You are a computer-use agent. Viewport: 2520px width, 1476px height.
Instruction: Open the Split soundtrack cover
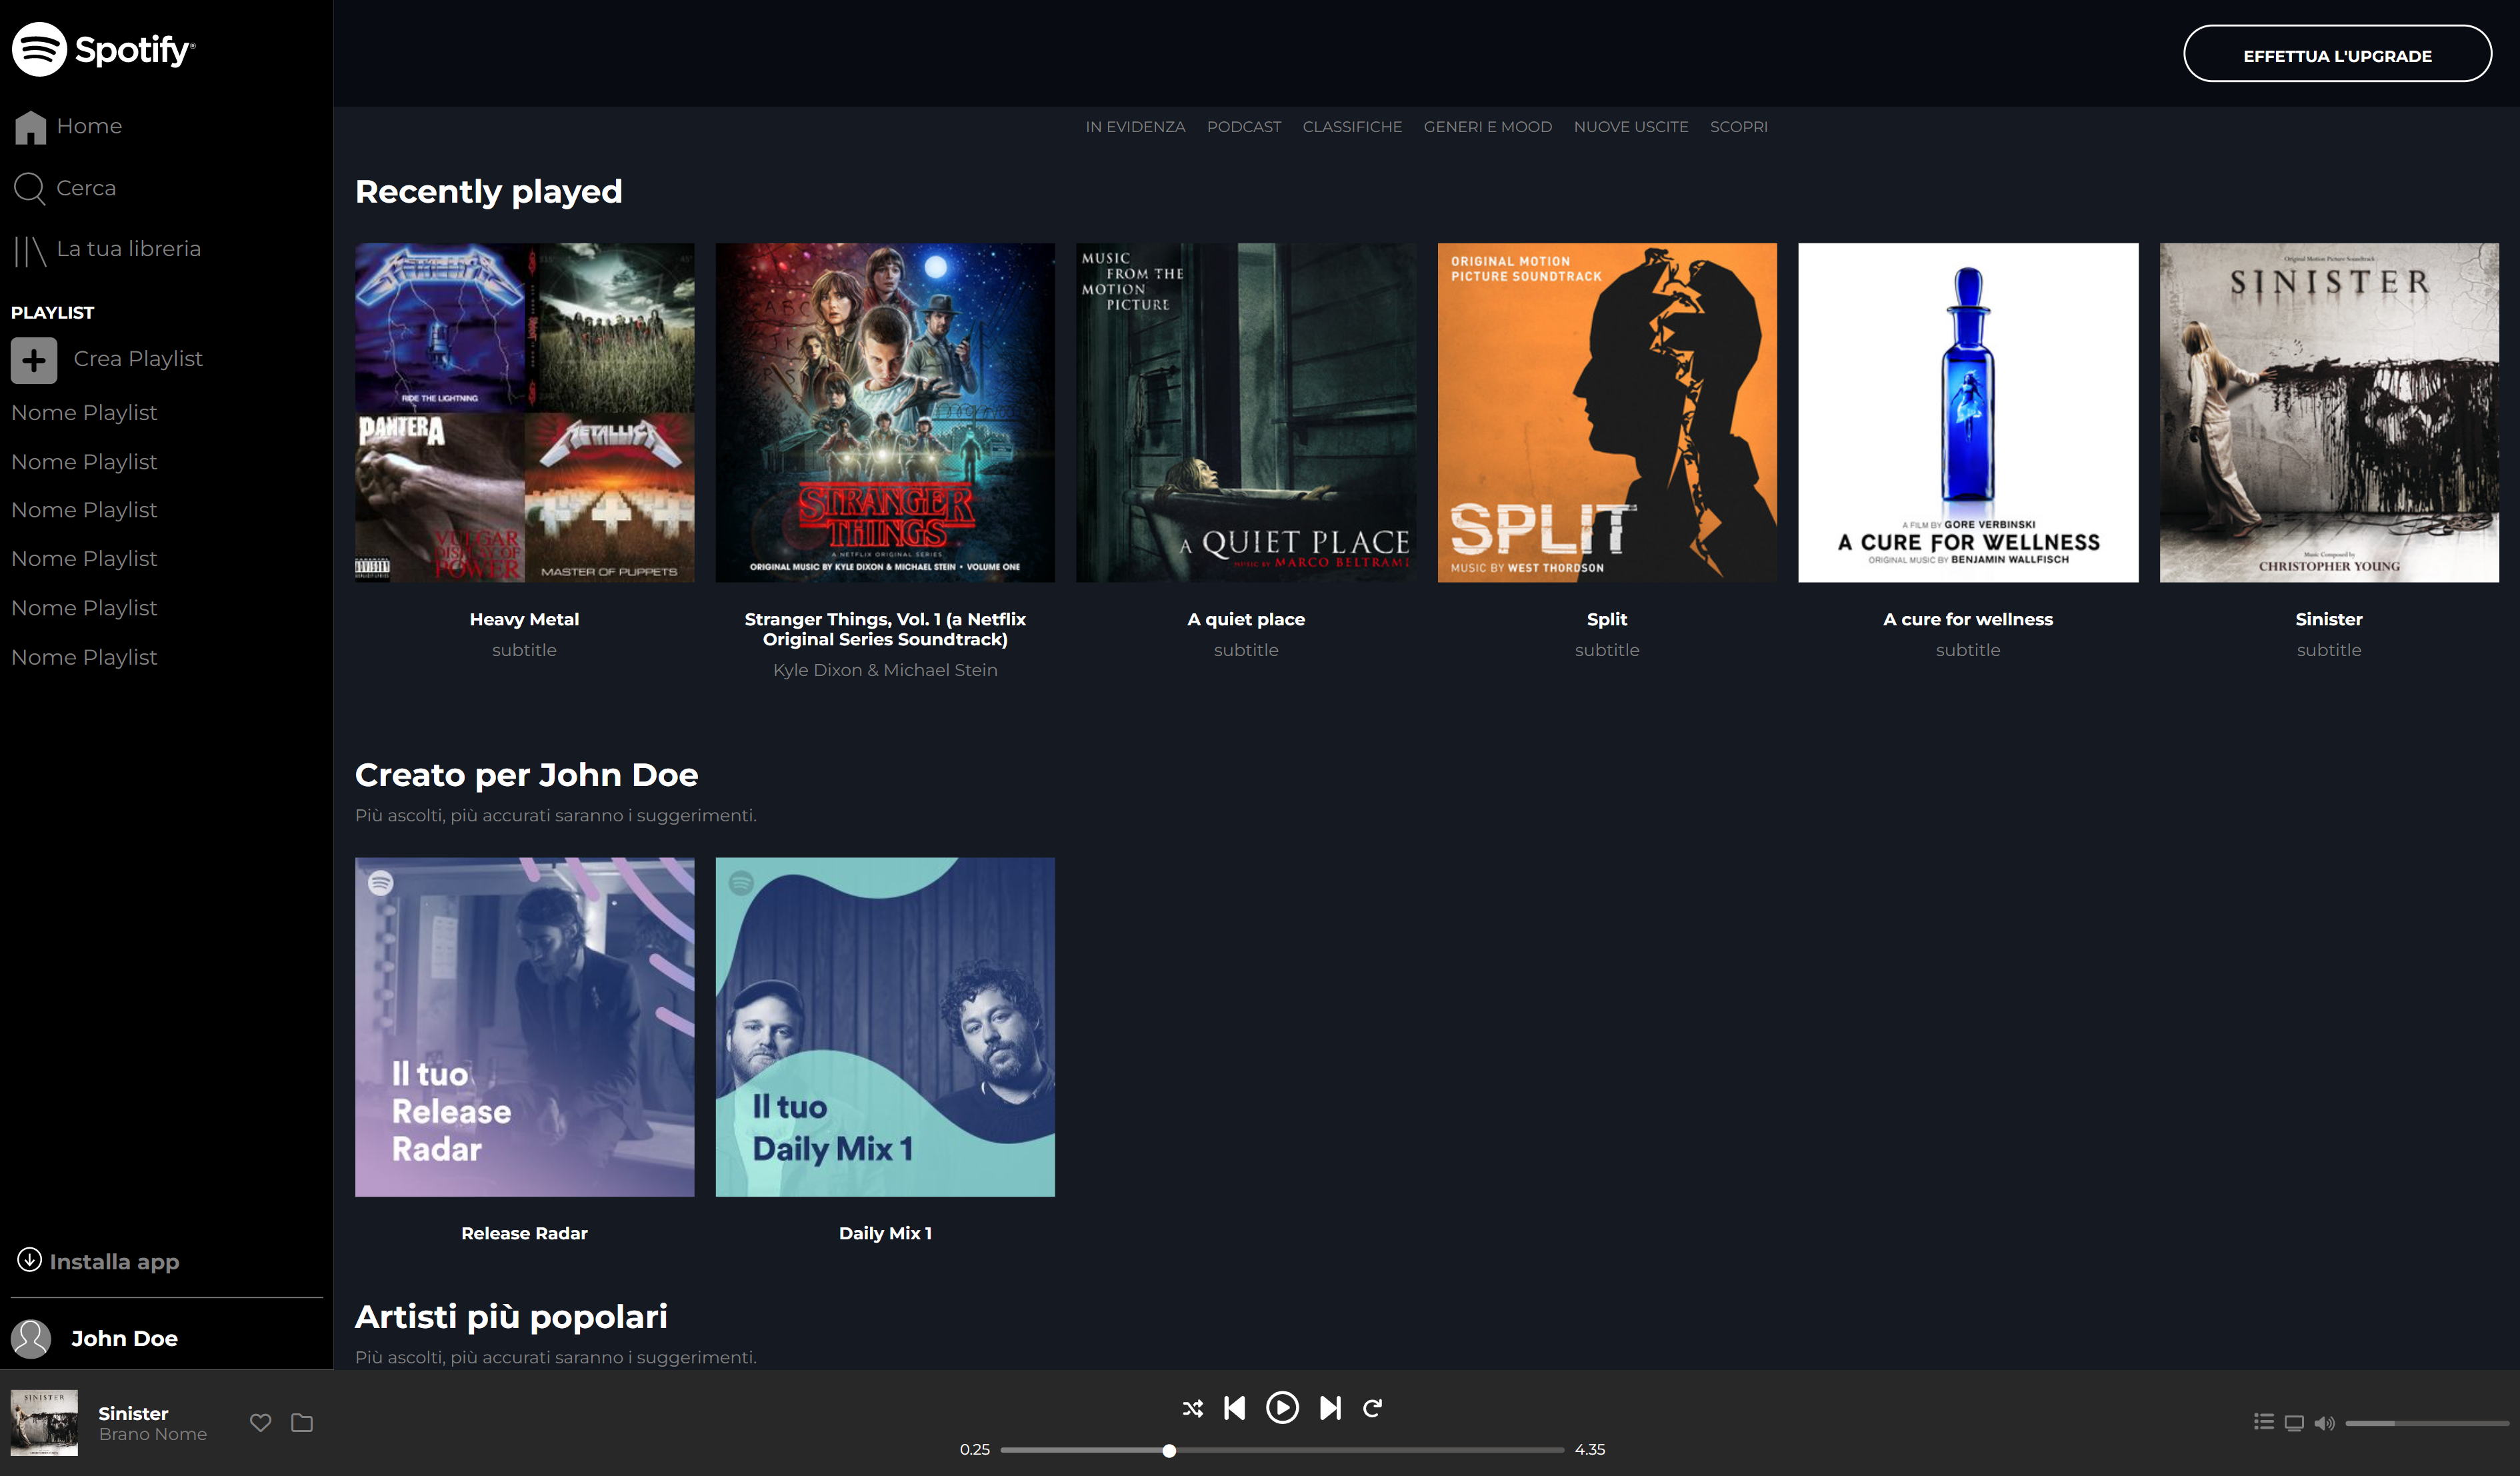(1607, 412)
